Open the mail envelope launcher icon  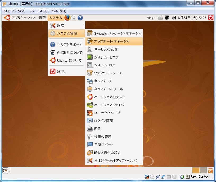tap(74, 18)
